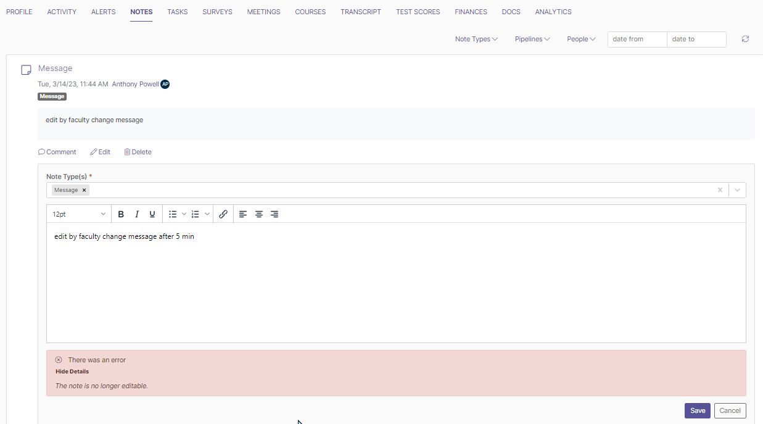
Task: Open bulleted list style options
Action: click(184, 214)
